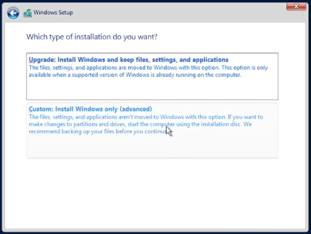Click the blue back arrow button
The height and width of the screenshot is (234, 311).
[13, 13]
